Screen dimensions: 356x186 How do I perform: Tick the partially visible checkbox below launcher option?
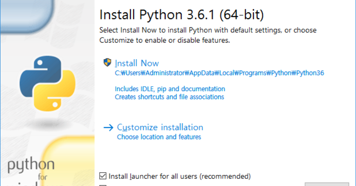click(x=103, y=185)
